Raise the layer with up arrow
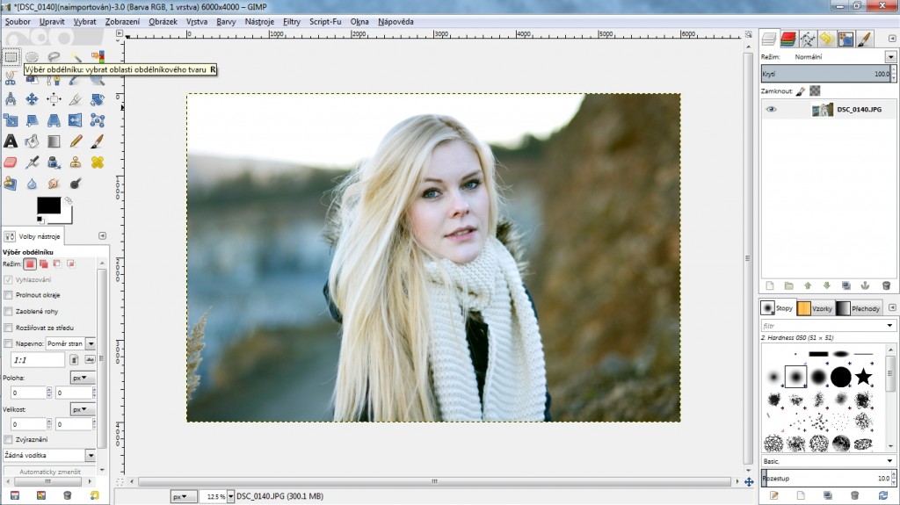 pyautogui.click(x=808, y=285)
